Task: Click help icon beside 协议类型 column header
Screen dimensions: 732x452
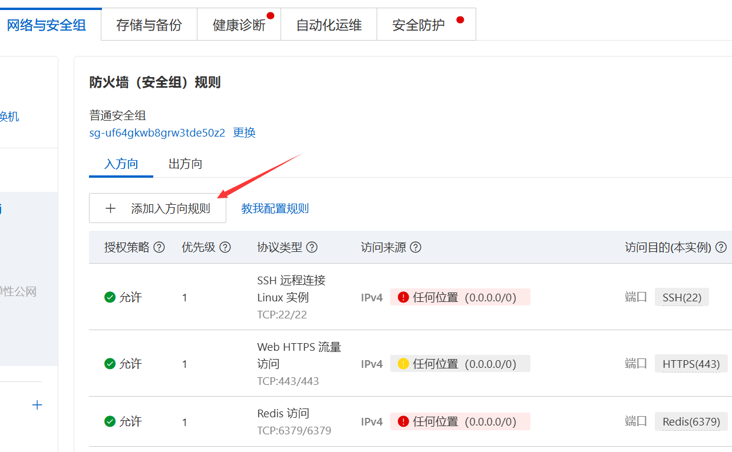Action: [312, 248]
